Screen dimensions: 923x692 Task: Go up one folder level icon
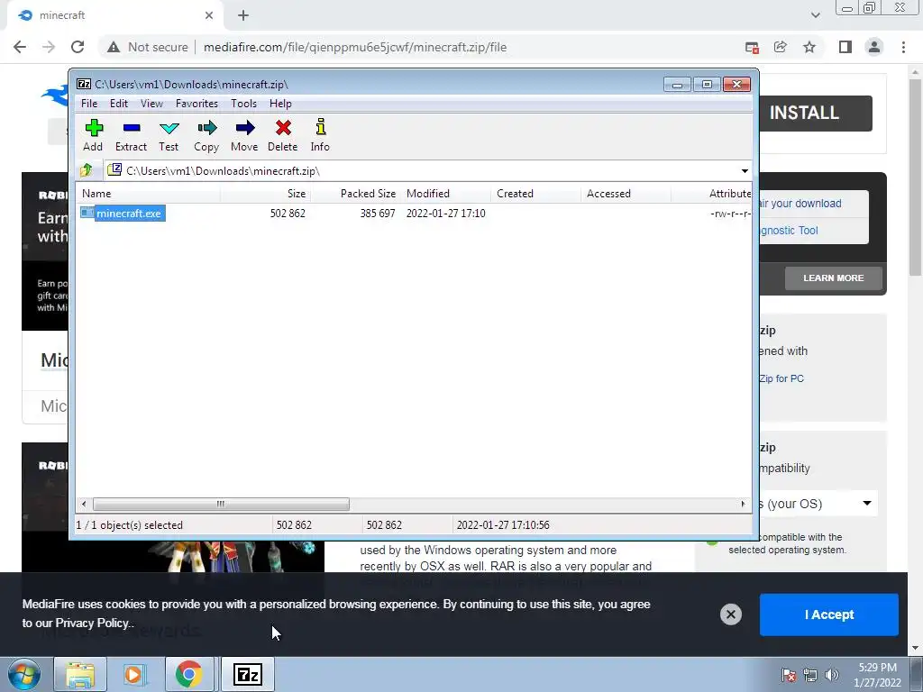[87, 170]
